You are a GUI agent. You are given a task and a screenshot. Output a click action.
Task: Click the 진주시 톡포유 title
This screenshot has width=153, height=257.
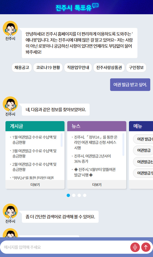73,8
